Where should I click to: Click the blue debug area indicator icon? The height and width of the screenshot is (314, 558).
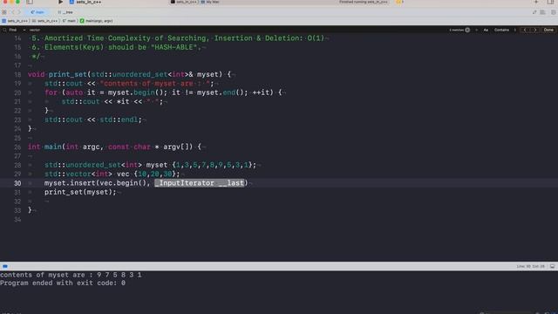coord(5,266)
